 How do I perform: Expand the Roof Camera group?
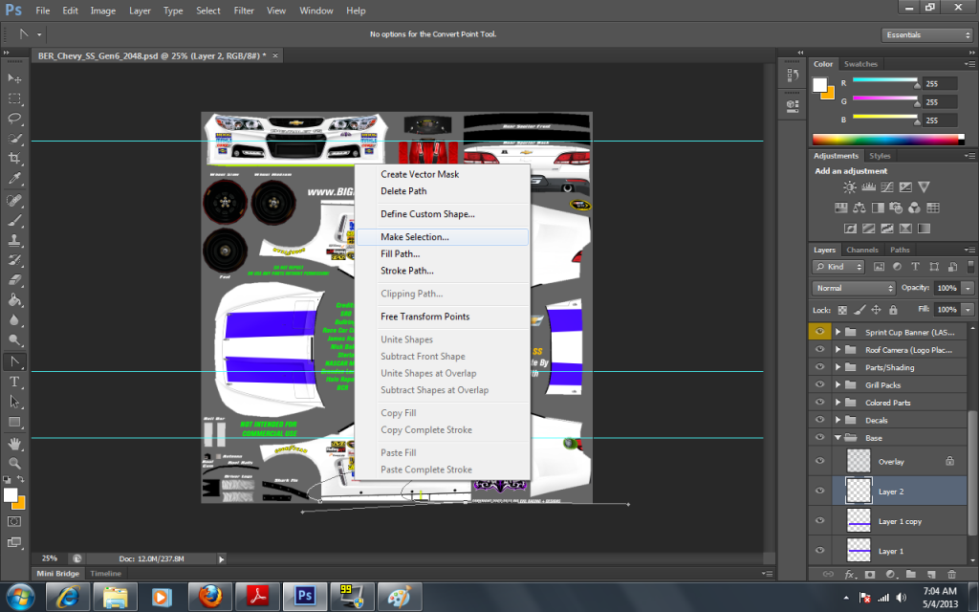(838, 350)
